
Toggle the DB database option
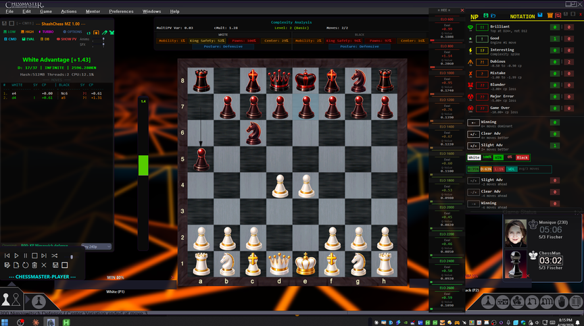click(x=45, y=39)
